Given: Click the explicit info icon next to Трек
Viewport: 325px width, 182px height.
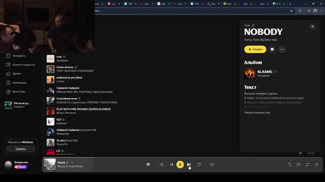Looking at the screenshot, I should coord(253,26).
